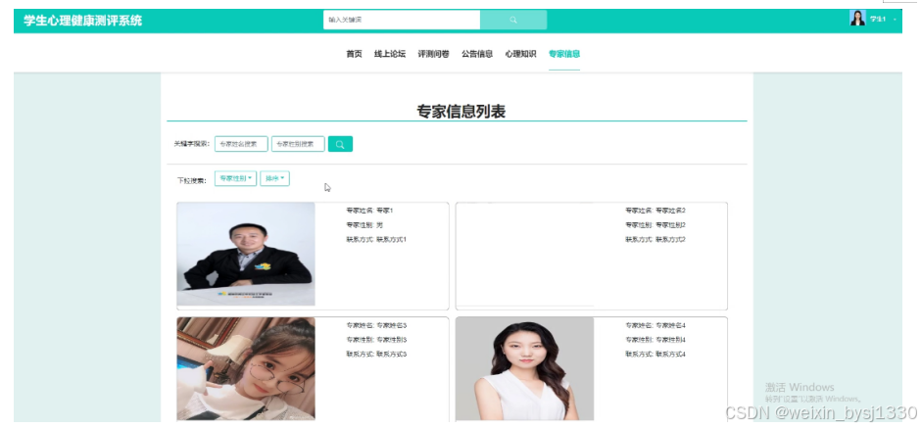Image resolution: width=921 pixels, height=428 pixels.
Task: Click the text 专家性别: 专家性别4
Action: coord(655,339)
